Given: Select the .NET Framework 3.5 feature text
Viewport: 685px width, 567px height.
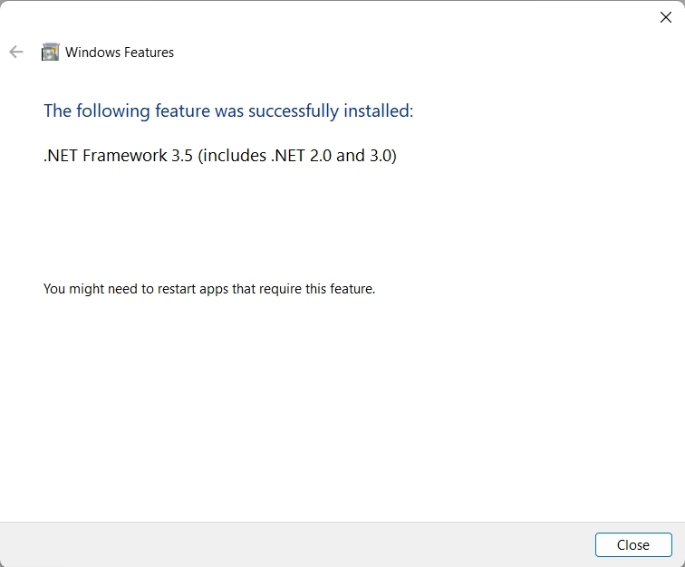Looking at the screenshot, I should 220,156.
